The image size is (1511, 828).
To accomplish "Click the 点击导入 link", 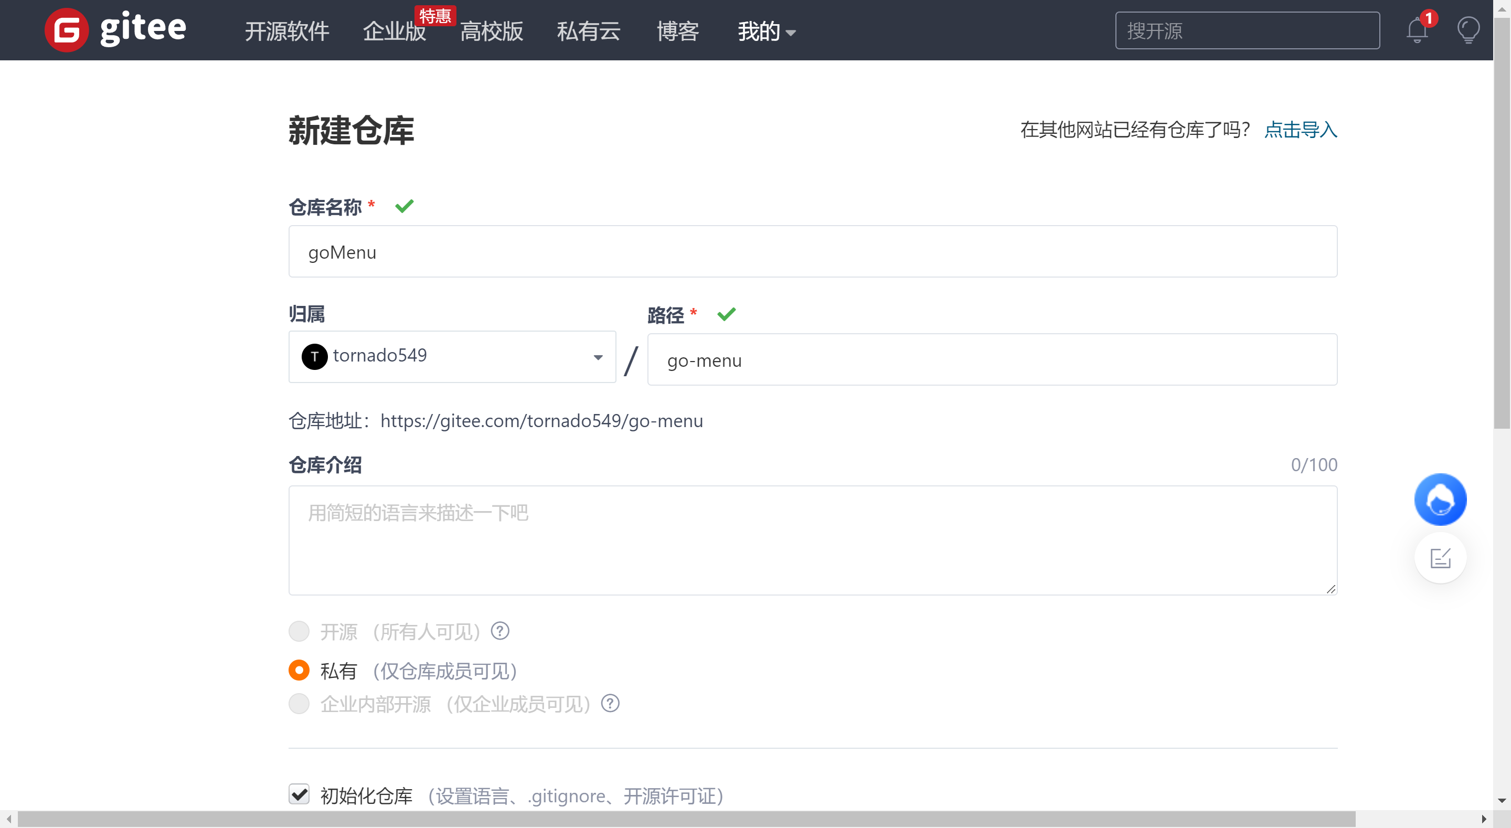I will 1301,129.
